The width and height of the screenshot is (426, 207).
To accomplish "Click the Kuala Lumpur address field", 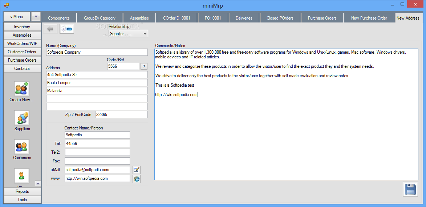I will (x=97, y=83).
